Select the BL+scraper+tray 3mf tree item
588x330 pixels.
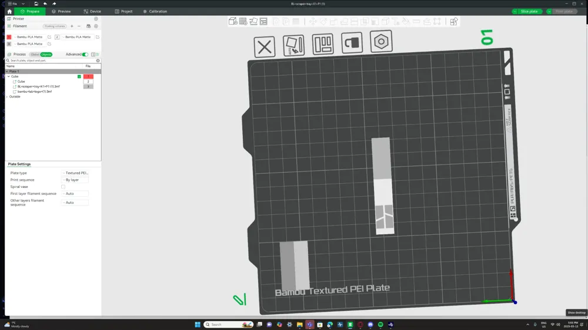coord(39,86)
